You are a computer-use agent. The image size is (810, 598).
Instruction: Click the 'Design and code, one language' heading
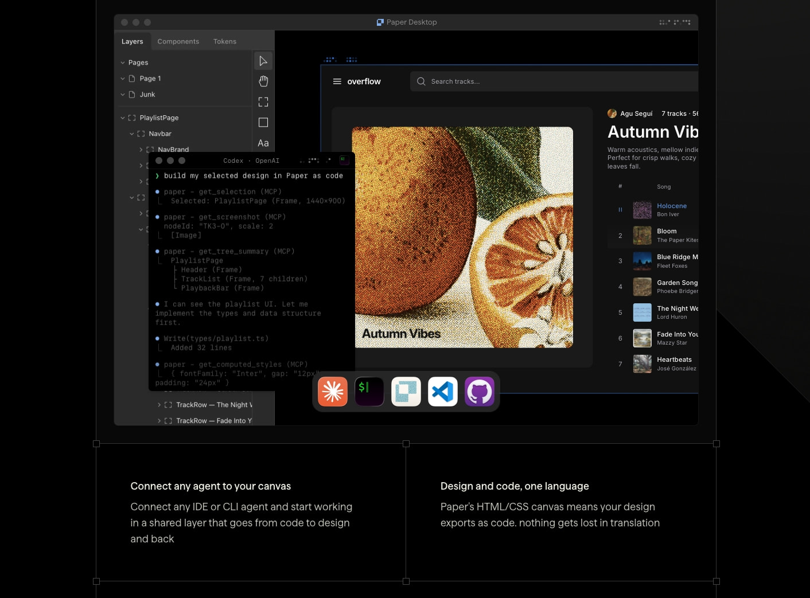click(515, 486)
